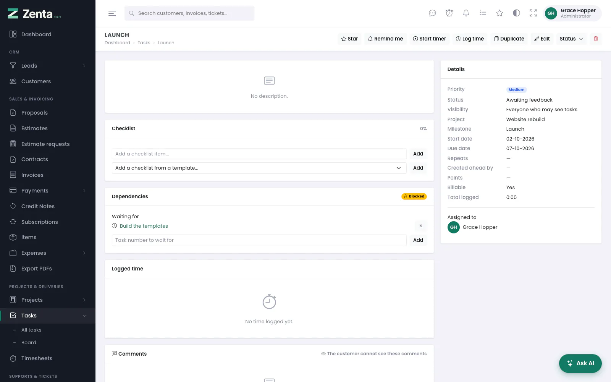Remove the Build the templates dependency
Viewport: 611px width, 382px height.
421,226
